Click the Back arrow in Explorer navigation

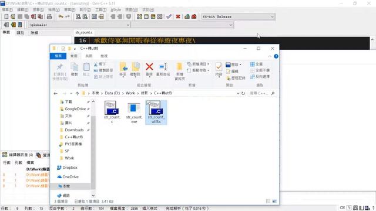(x=56, y=93)
